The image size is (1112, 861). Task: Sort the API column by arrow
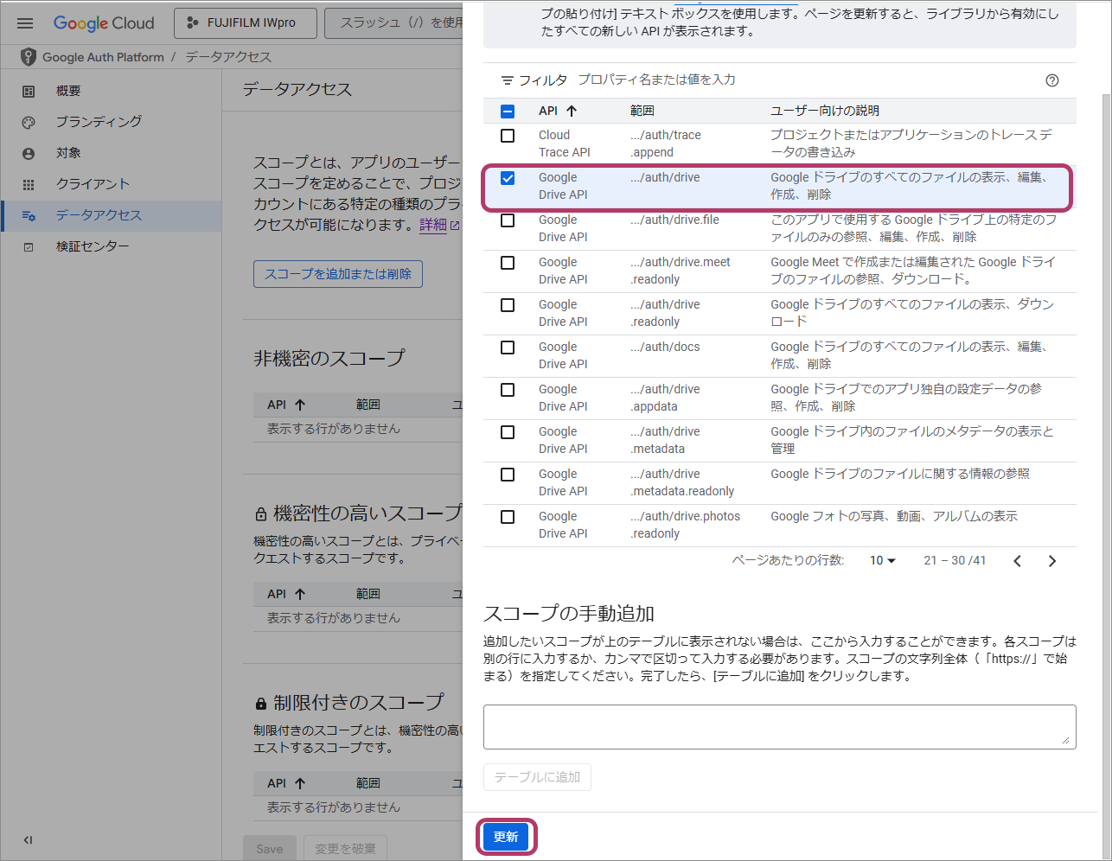[x=572, y=111]
